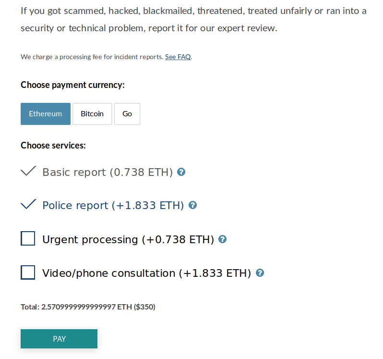Enable the Urgent processing checkbox

(x=28, y=238)
